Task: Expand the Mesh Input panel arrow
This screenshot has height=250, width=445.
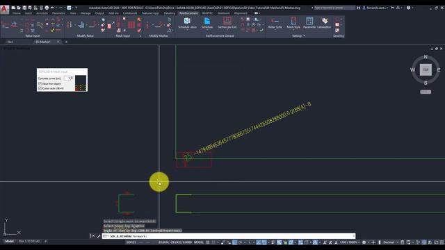Action: 140,36
